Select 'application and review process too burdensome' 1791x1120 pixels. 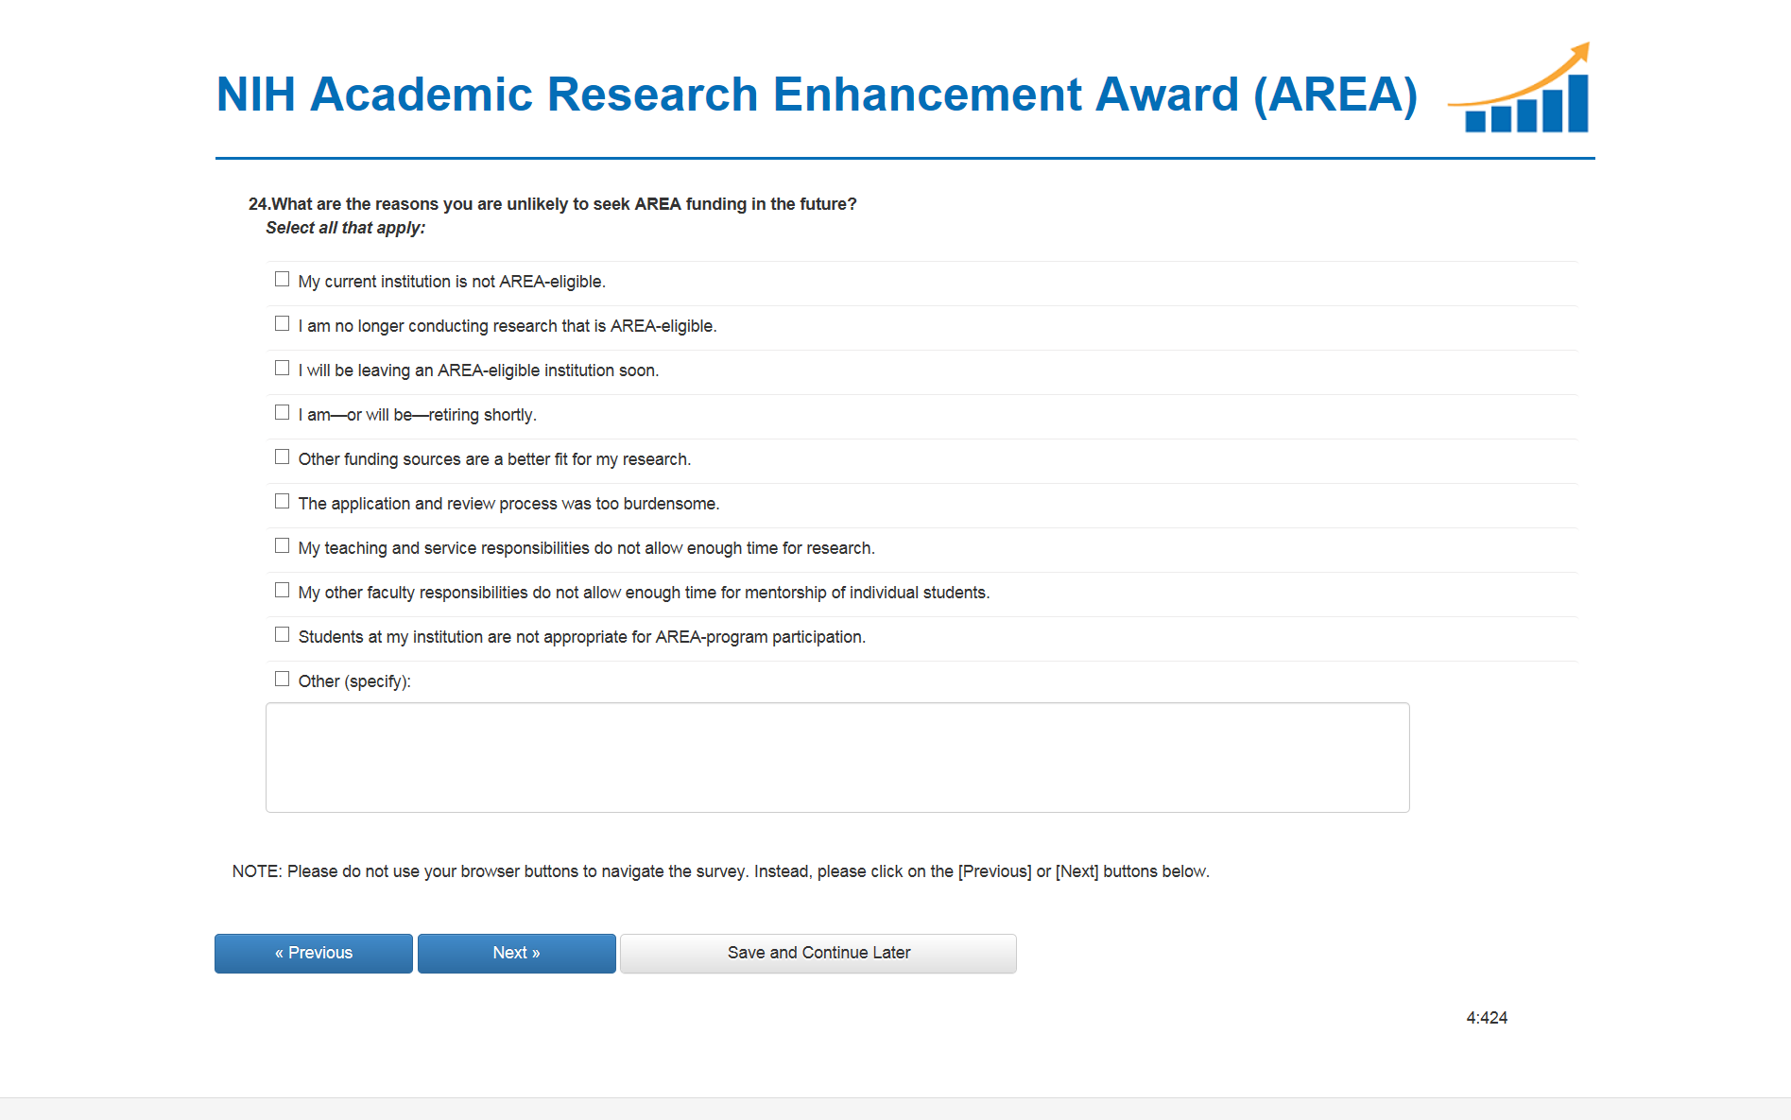pyautogui.click(x=282, y=501)
